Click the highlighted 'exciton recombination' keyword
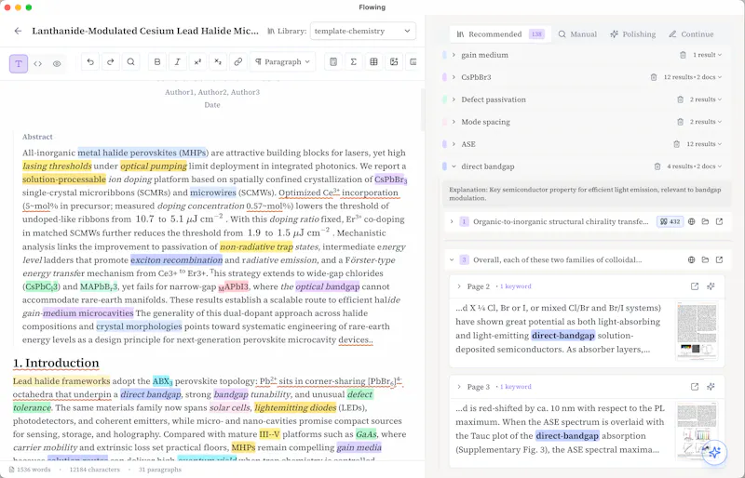 pos(176,260)
